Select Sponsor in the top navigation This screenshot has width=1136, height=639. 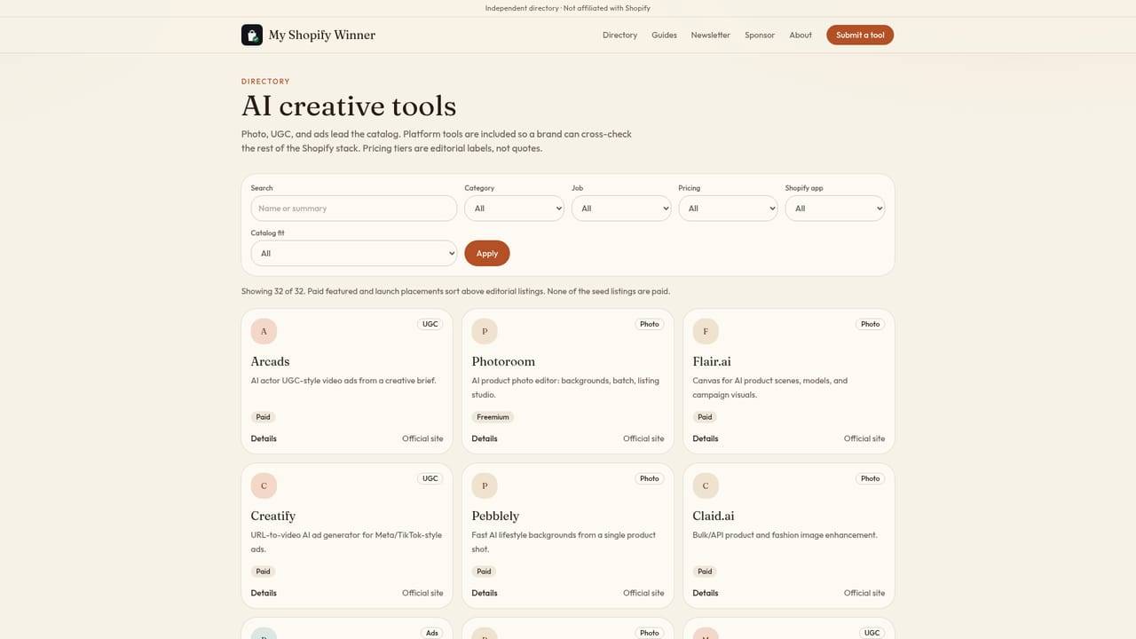click(760, 35)
